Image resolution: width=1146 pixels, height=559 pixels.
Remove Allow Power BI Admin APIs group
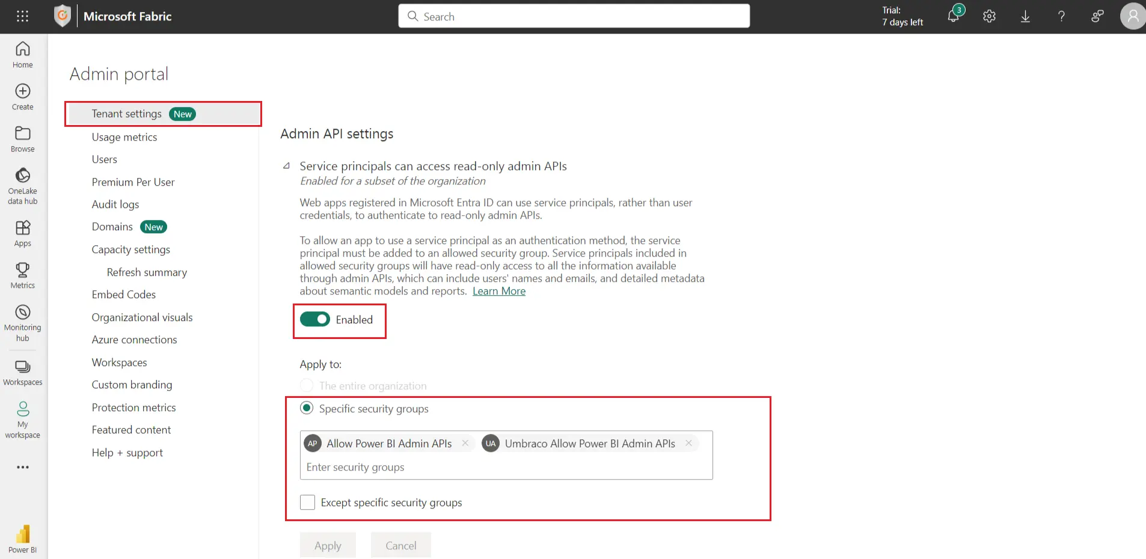(x=465, y=443)
